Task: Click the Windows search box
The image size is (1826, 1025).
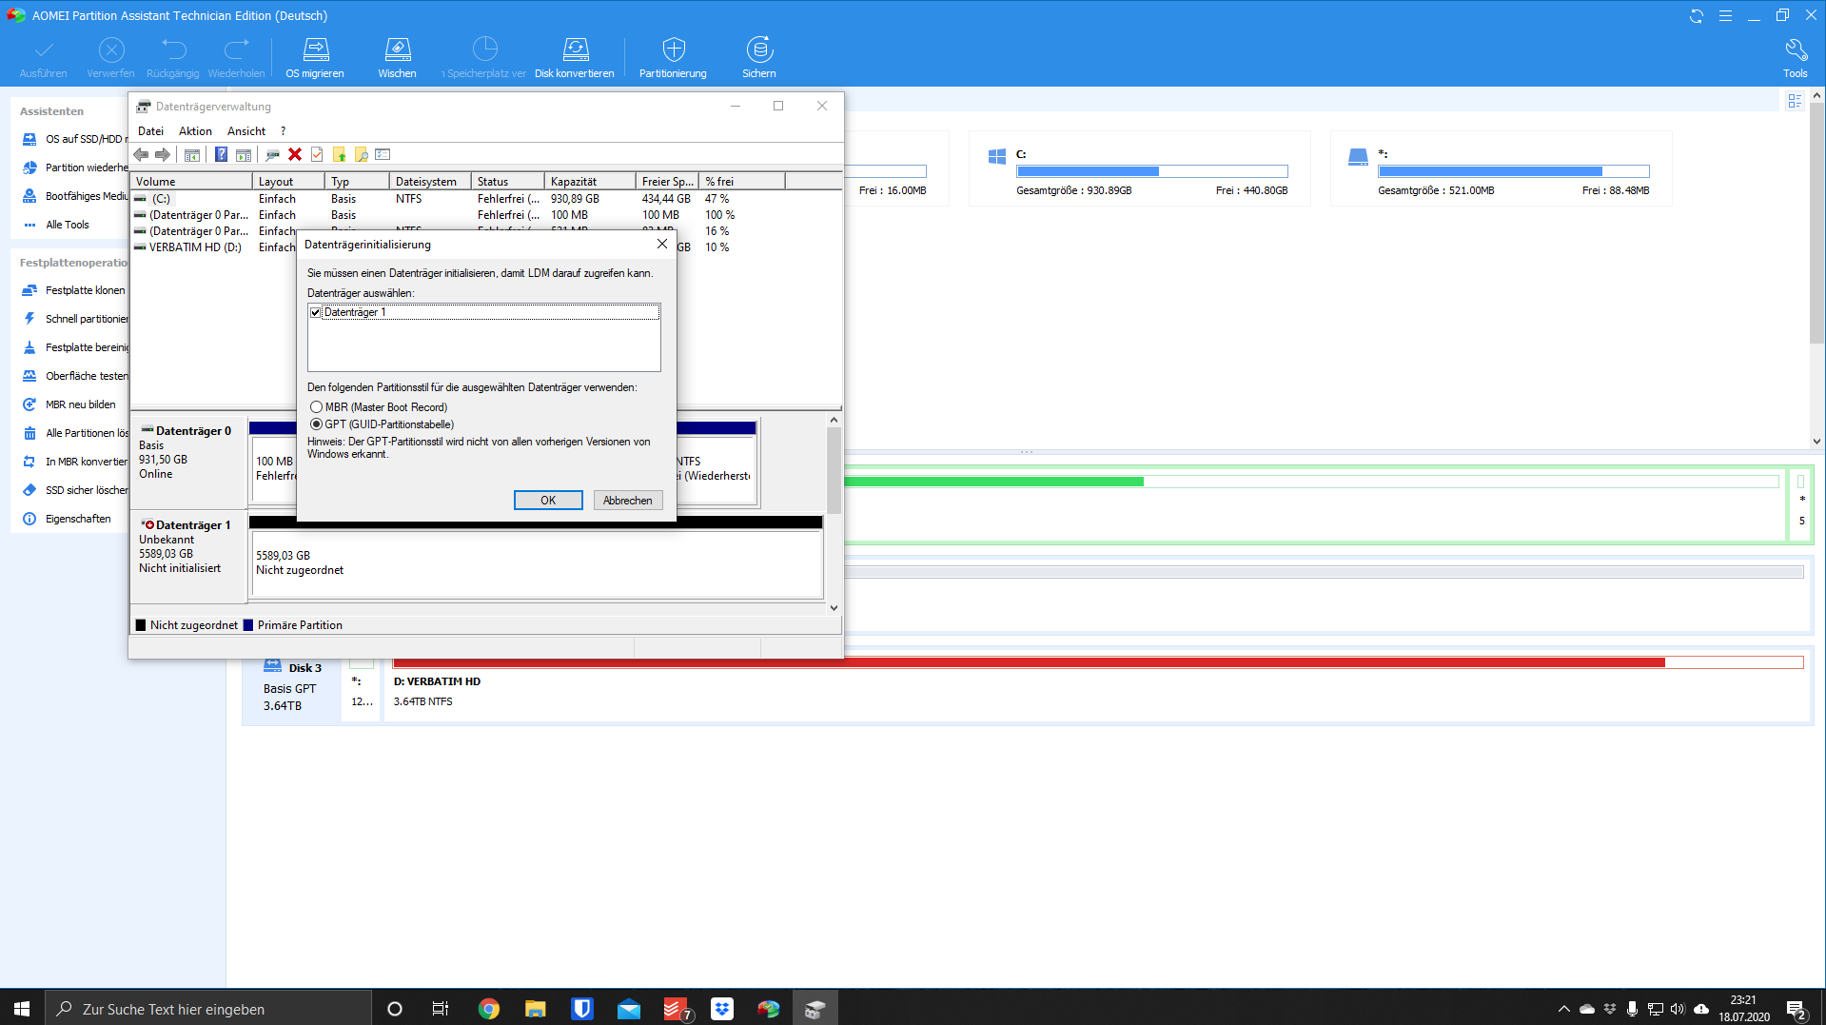Action: click(x=208, y=1009)
